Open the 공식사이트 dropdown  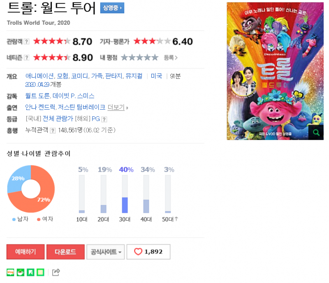[x=106, y=252]
